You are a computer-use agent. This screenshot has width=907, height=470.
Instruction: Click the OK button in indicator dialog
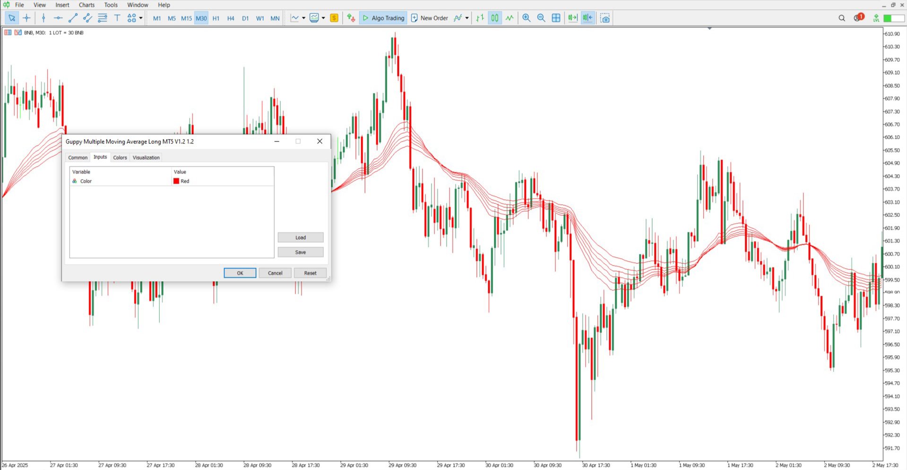[240, 273]
